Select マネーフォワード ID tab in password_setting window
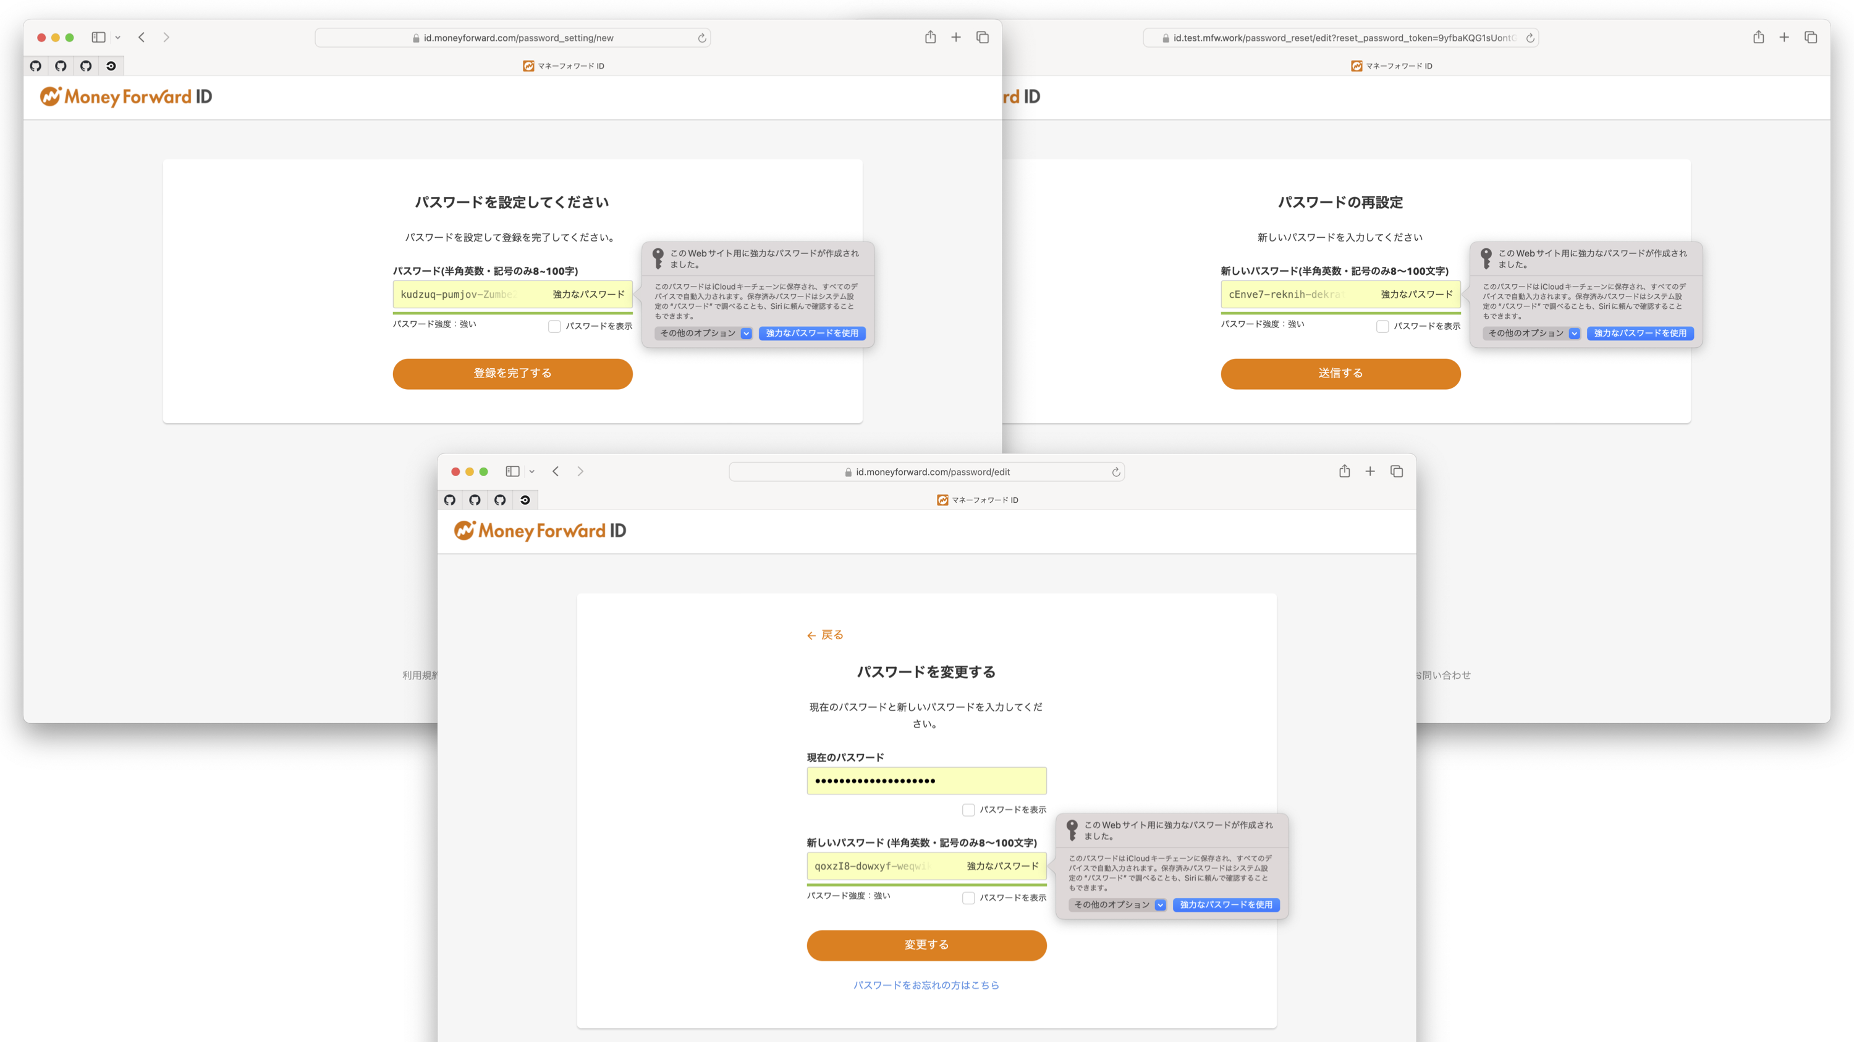 tap(564, 66)
